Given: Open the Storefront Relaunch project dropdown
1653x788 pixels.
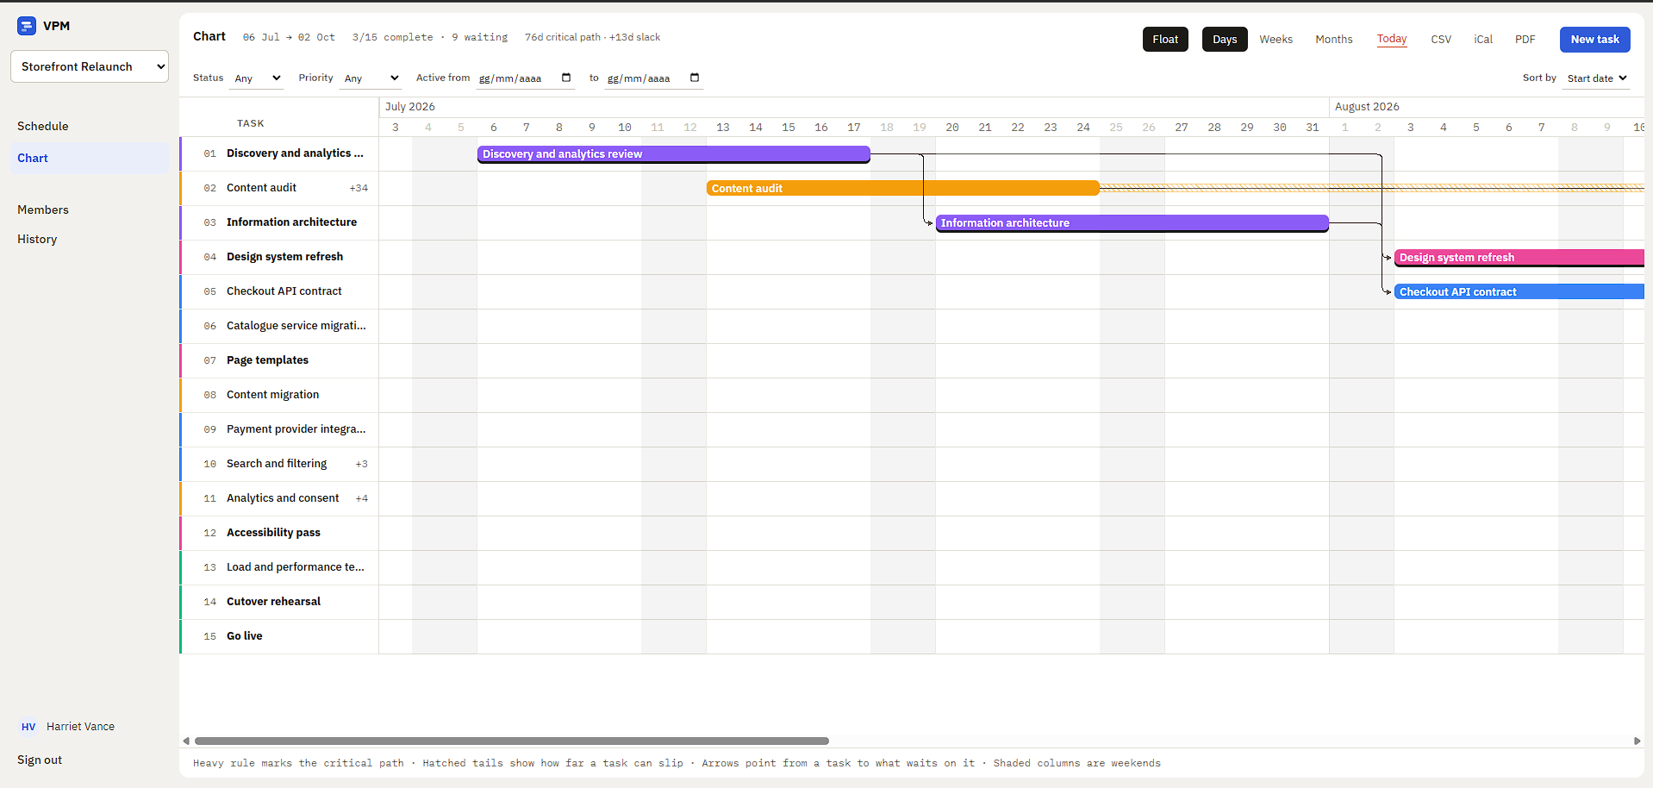Looking at the screenshot, I should pyautogui.click(x=90, y=66).
